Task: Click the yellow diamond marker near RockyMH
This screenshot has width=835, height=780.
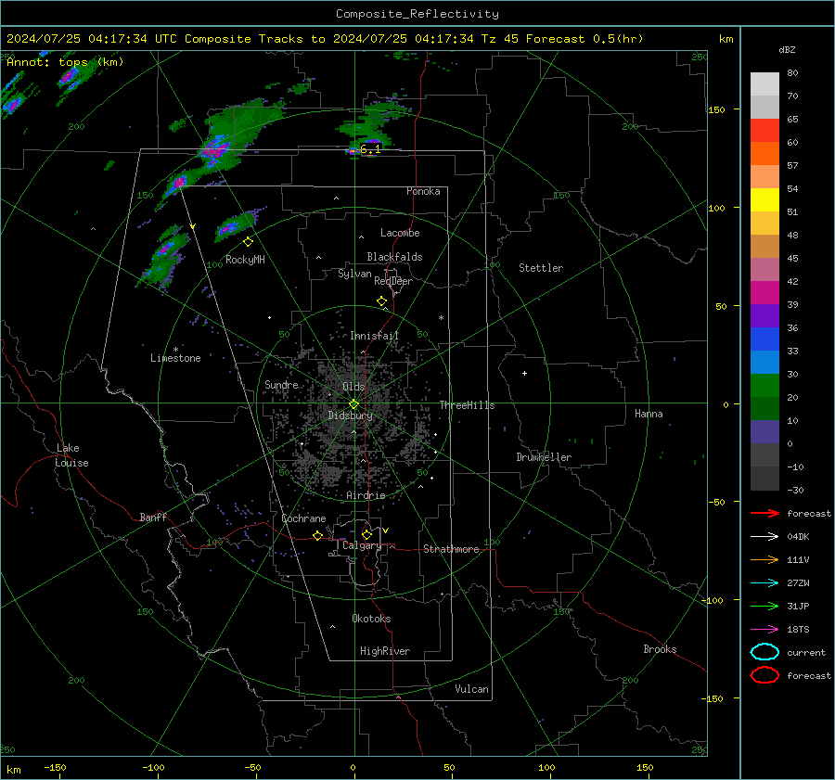Action: [x=248, y=242]
